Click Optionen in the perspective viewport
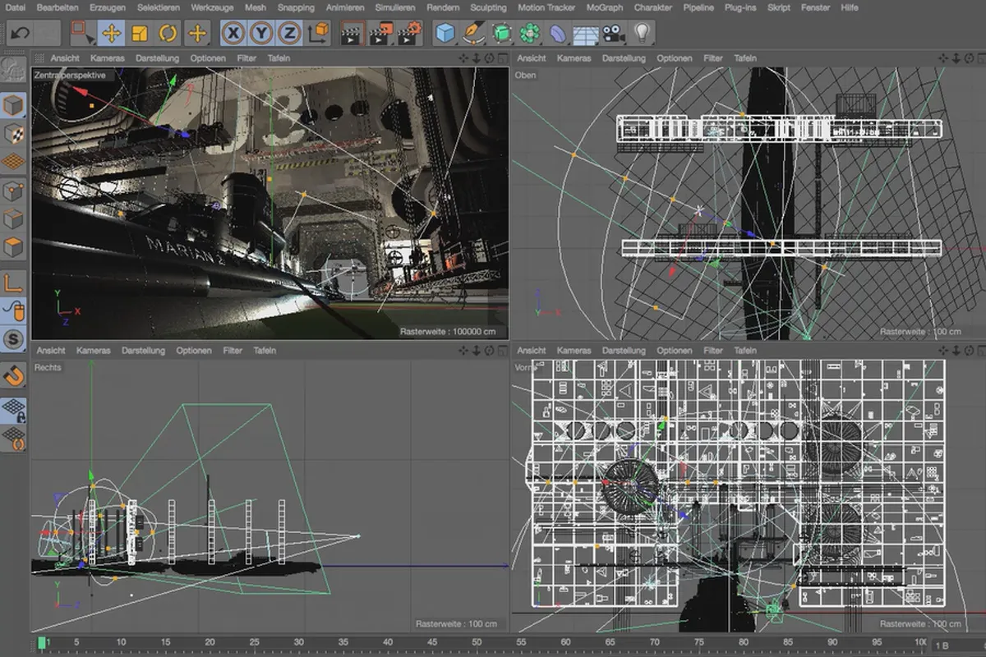 point(208,58)
